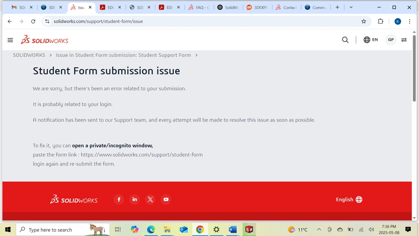Open the notification center icon
This screenshot has width=419, height=236.
point(408,229)
